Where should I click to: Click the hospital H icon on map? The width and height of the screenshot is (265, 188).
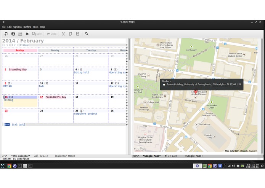pos(145,134)
